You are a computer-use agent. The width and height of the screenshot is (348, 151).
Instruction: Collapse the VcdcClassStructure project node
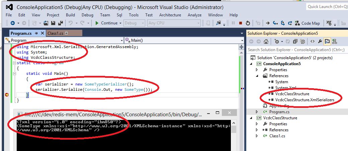tap(251, 118)
